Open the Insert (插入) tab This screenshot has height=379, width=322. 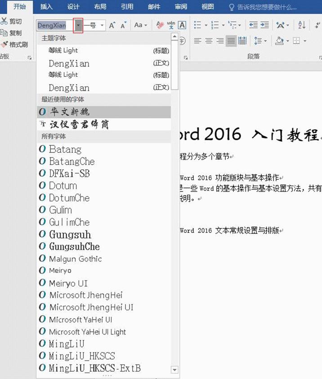pyautogui.click(x=46, y=7)
